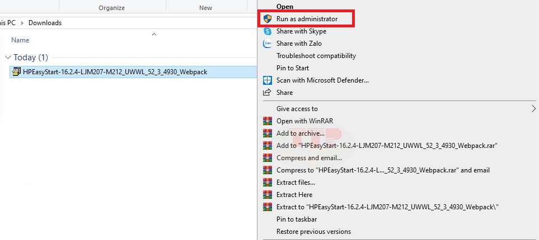Choose Restore previous versions
This screenshot has height=240, width=539.
pos(313,232)
